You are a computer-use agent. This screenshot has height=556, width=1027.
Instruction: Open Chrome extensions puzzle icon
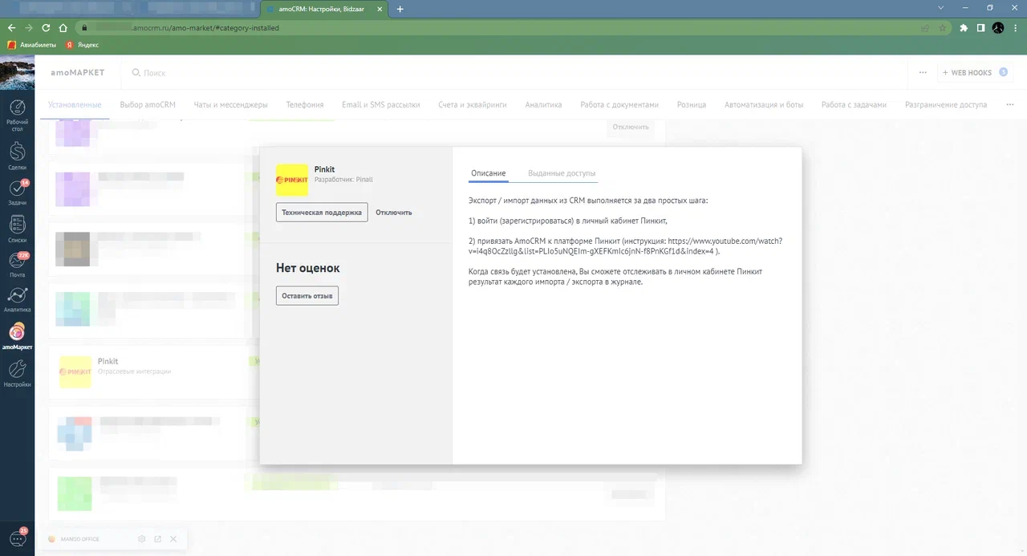(963, 27)
